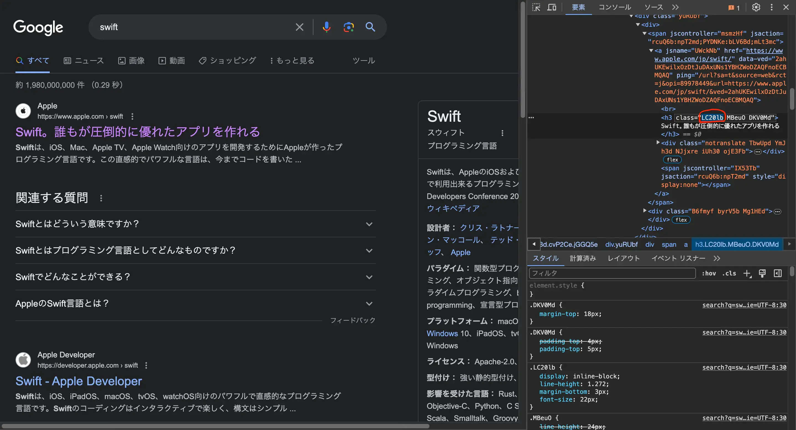Toggle computed styles sidebar icon
The height and width of the screenshot is (430, 796).
click(778, 273)
